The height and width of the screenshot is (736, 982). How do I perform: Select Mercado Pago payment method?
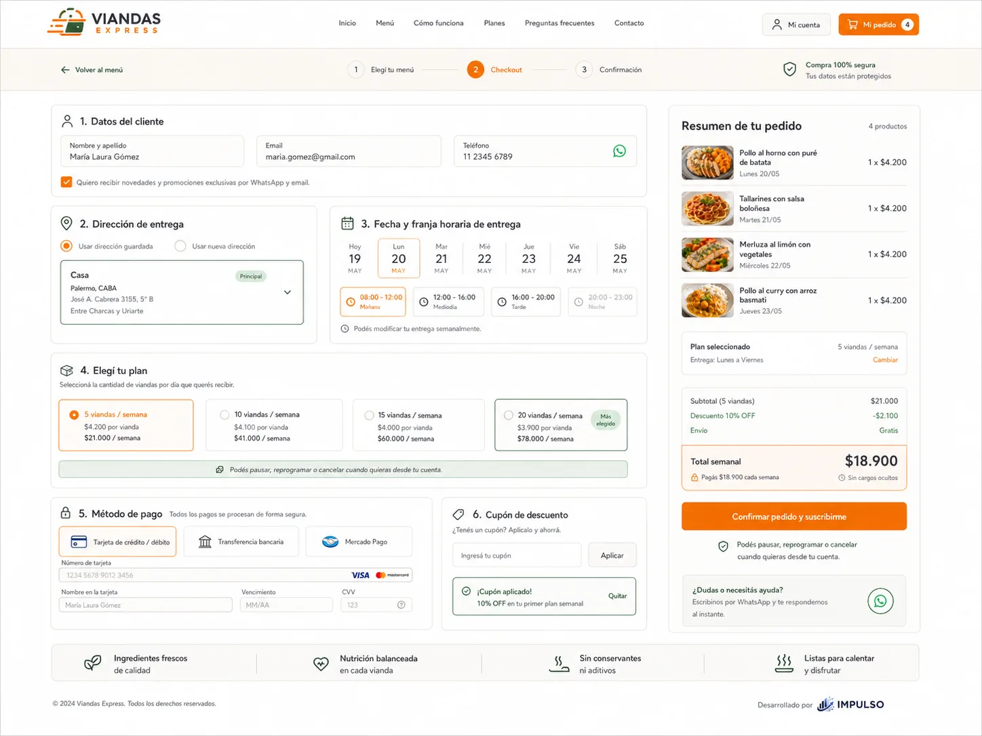359,541
